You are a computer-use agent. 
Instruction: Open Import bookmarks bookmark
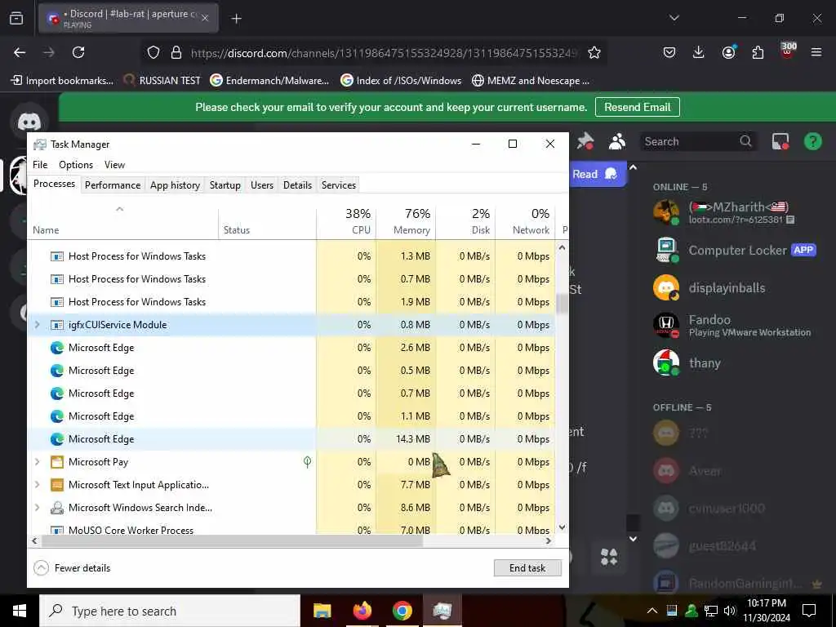[x=62, y=81]
